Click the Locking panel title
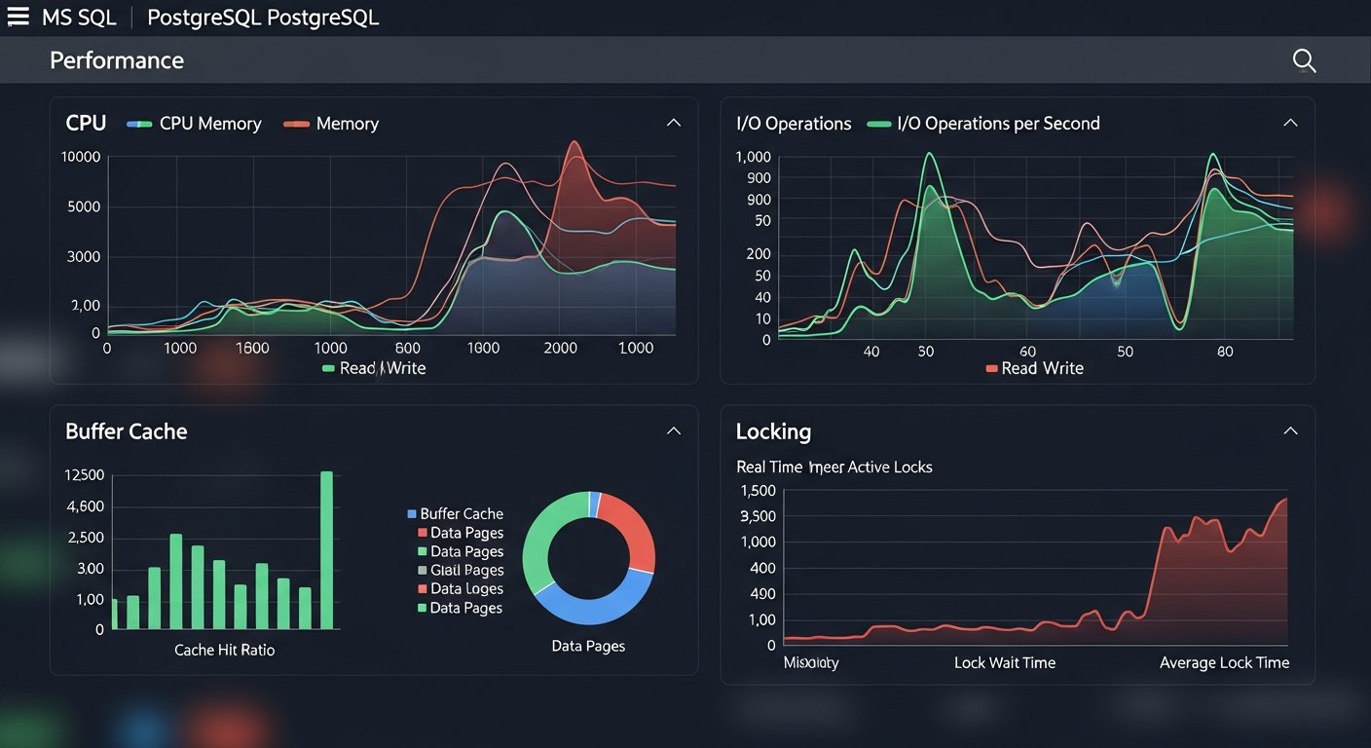This screenshot has height=748, width=1371. pyautogui.click(x=773, y=431)
